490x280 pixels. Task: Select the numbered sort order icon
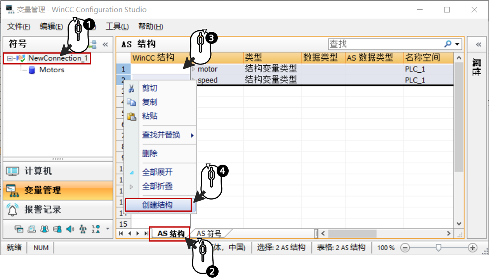pyautogui.click(x=96, y=230)
